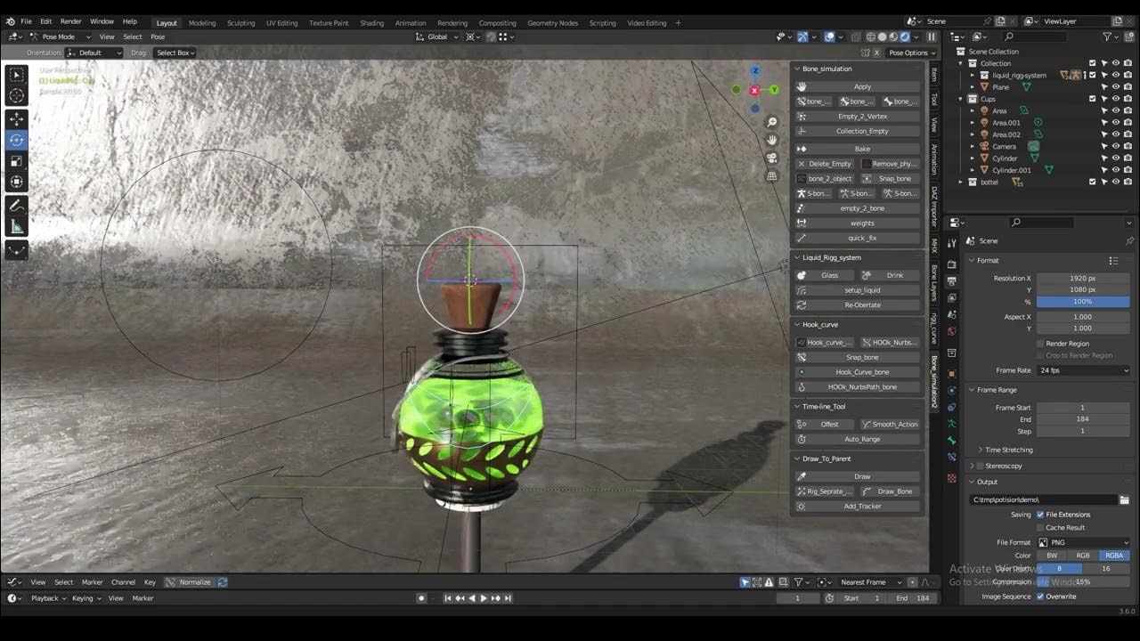This screenshot has height=641, width=1140.
Task: Click the viewport zoom magnifier gizmo
Action: (x=772, y=122)
